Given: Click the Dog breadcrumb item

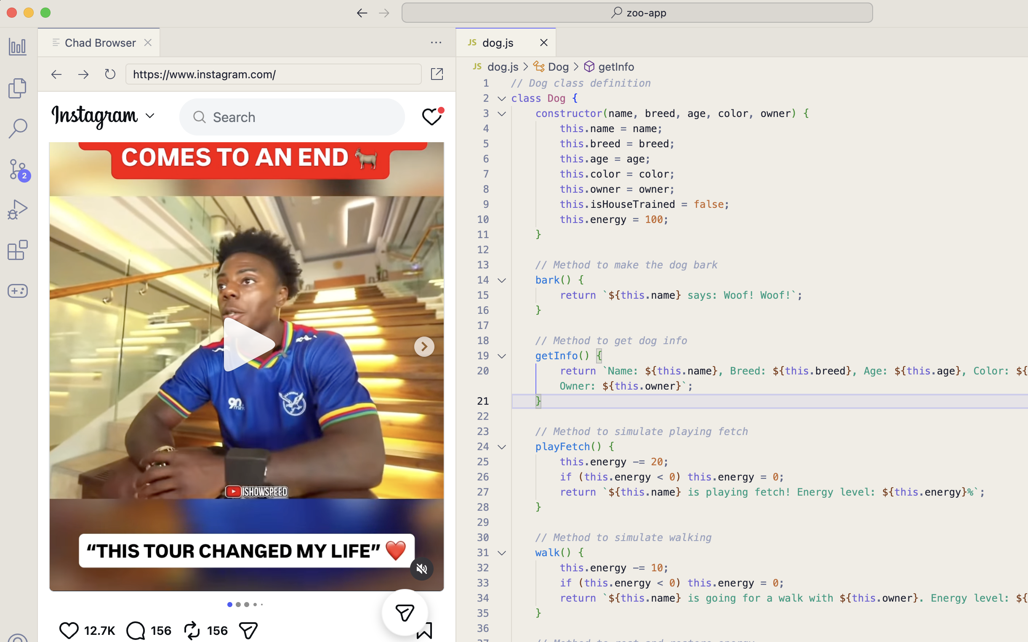Looking at the screenshot, I should (558, 66).
